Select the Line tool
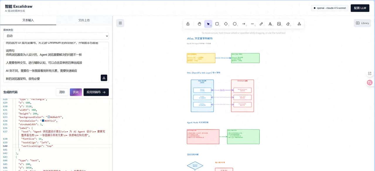This screenshot has height=171, width=375. click(253, 24)
